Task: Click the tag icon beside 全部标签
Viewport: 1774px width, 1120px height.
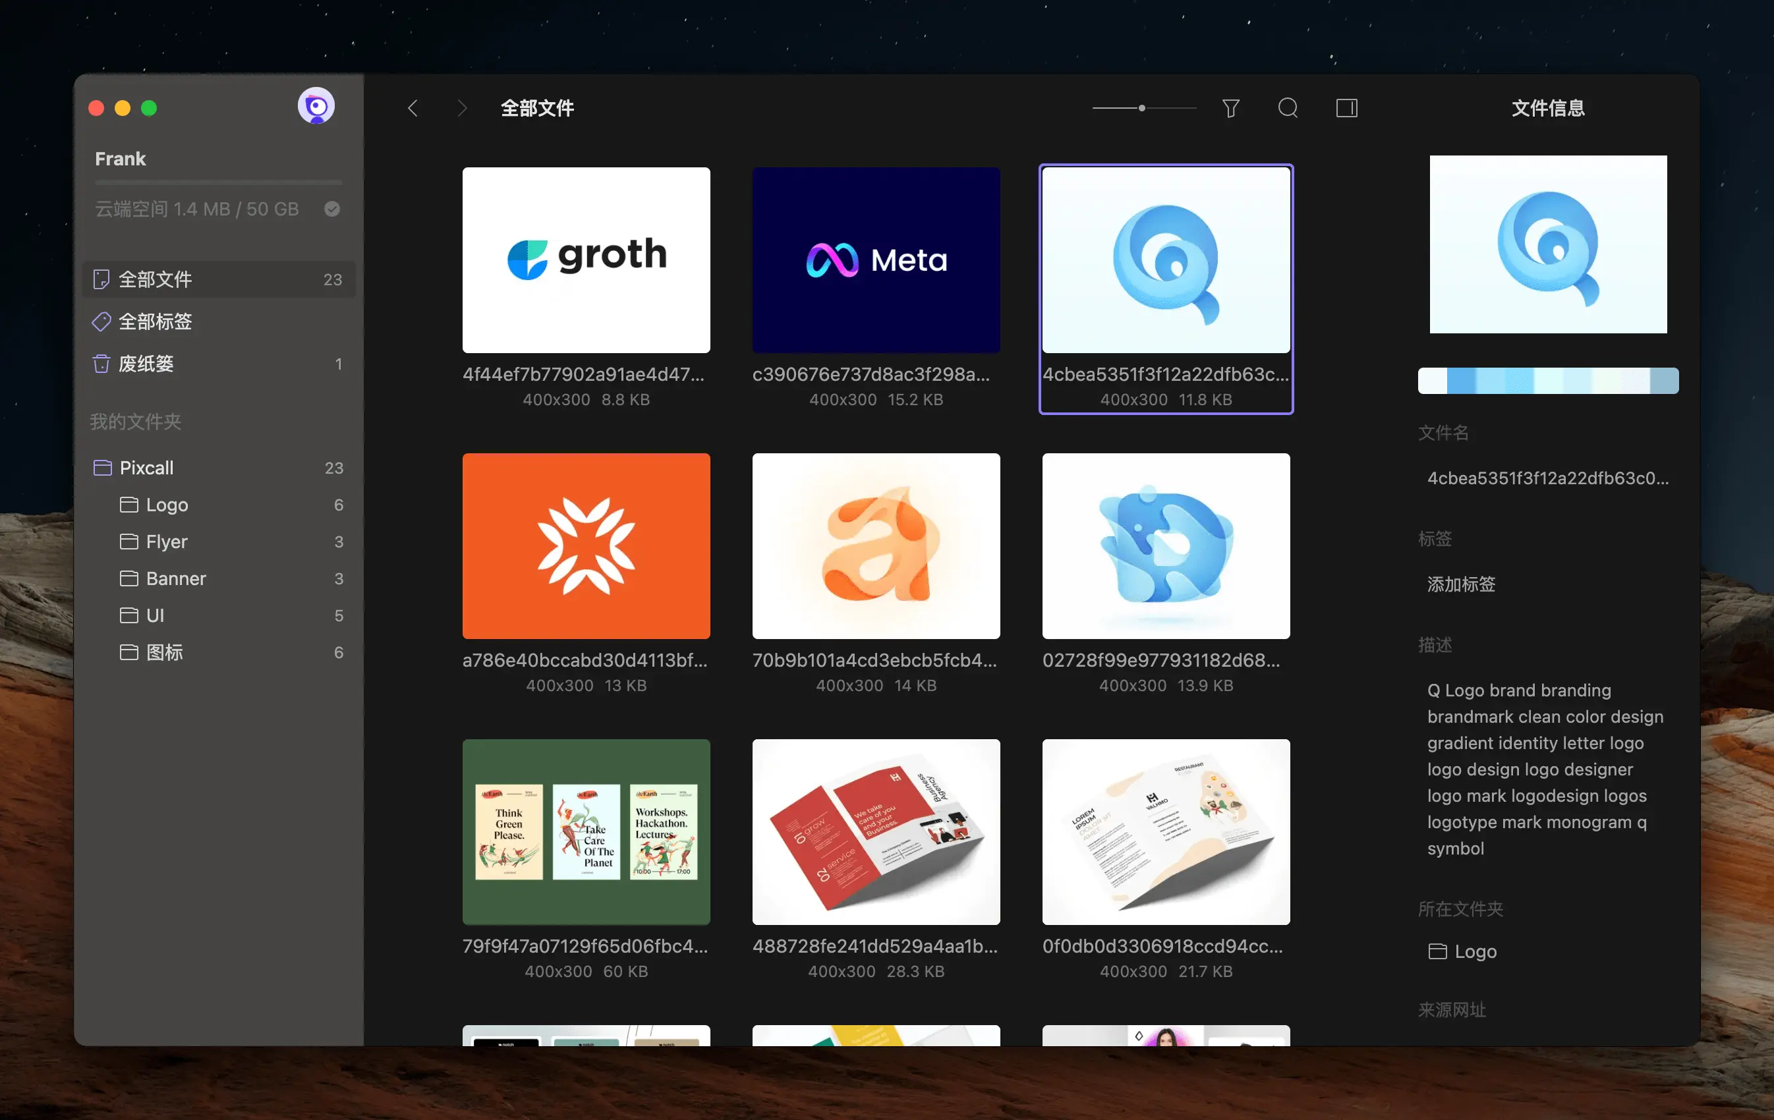Action: click(x=101, y=321)
